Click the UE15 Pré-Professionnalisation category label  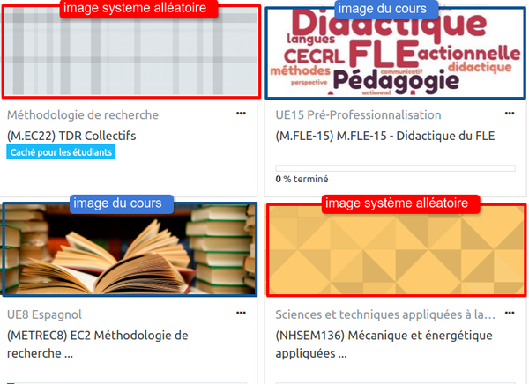[x=358, y=115]
